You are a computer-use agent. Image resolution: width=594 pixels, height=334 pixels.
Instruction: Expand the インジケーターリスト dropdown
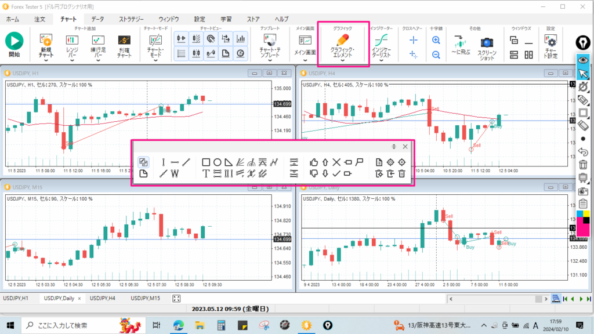(x=382, y=60)
